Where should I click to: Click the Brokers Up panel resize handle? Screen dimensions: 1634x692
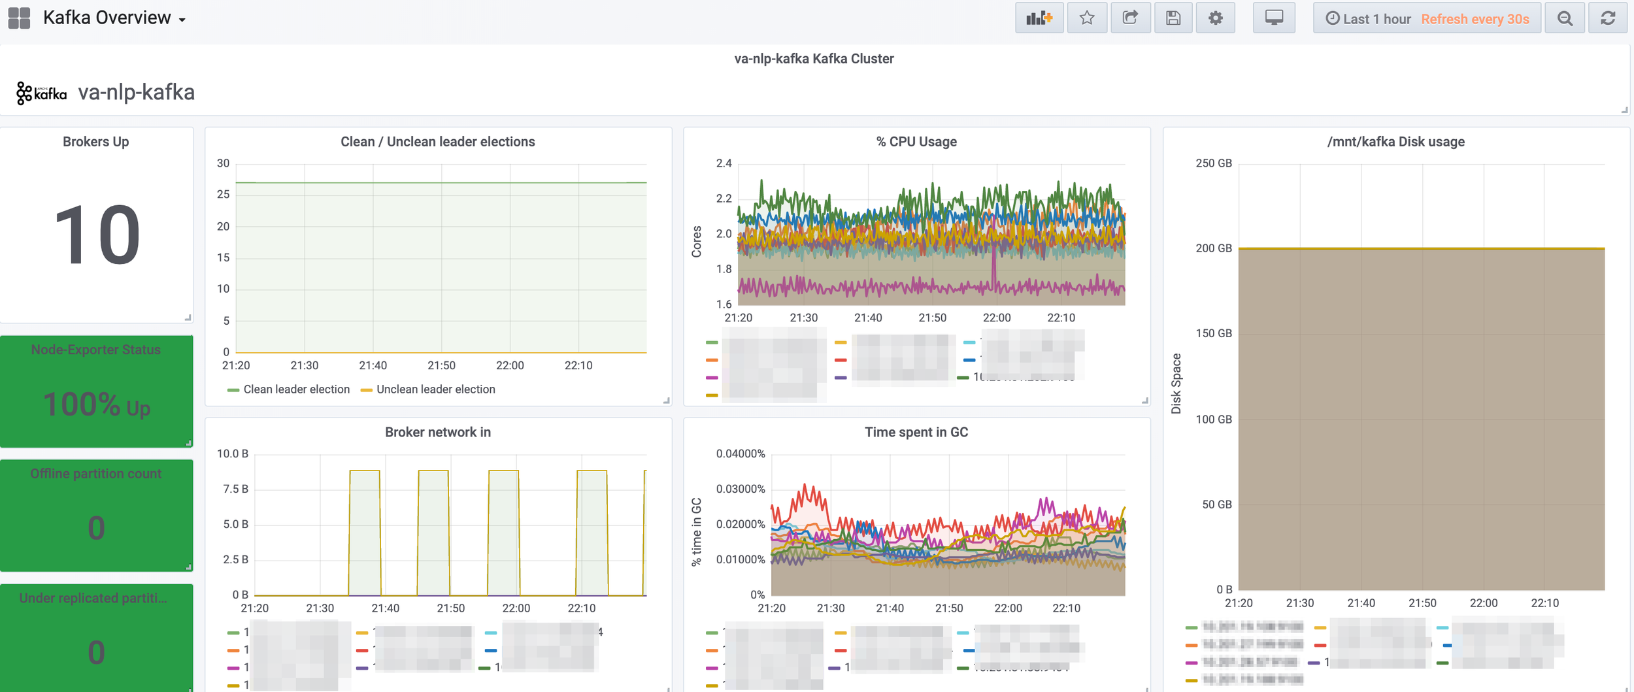coord(188,318)
